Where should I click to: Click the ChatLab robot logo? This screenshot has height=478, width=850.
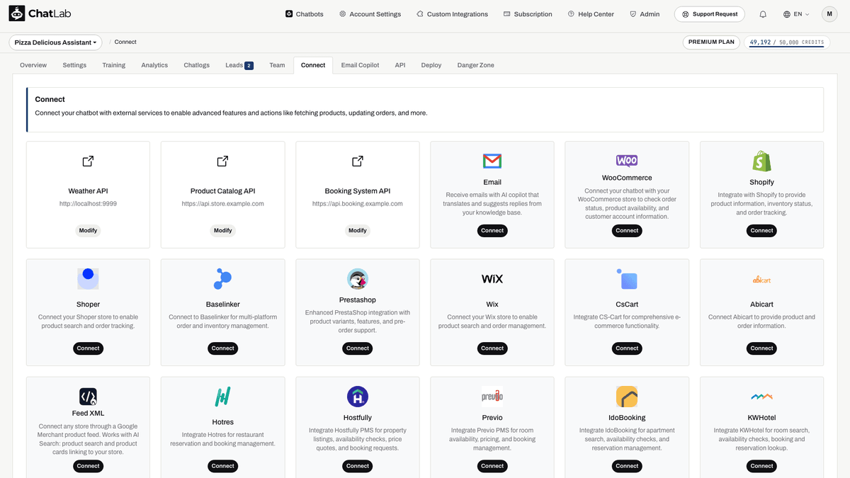[17, 13]
